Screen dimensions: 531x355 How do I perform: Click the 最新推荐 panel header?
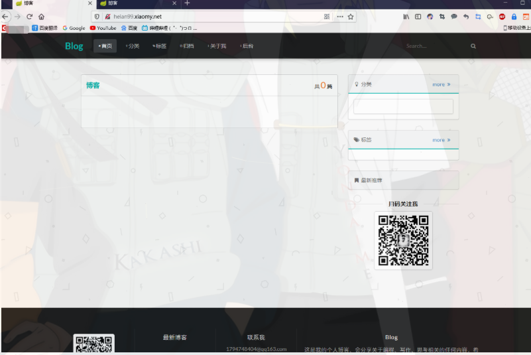[403, 180]
